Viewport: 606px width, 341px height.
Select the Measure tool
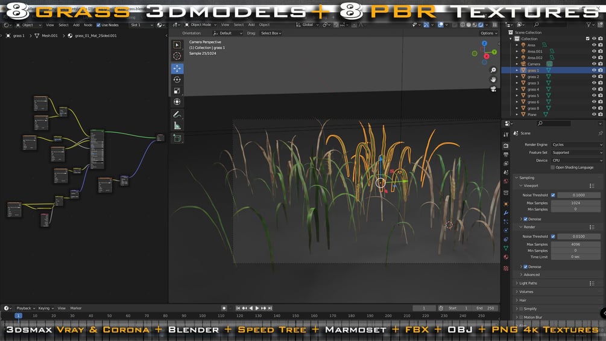click(x=177, y=126)
